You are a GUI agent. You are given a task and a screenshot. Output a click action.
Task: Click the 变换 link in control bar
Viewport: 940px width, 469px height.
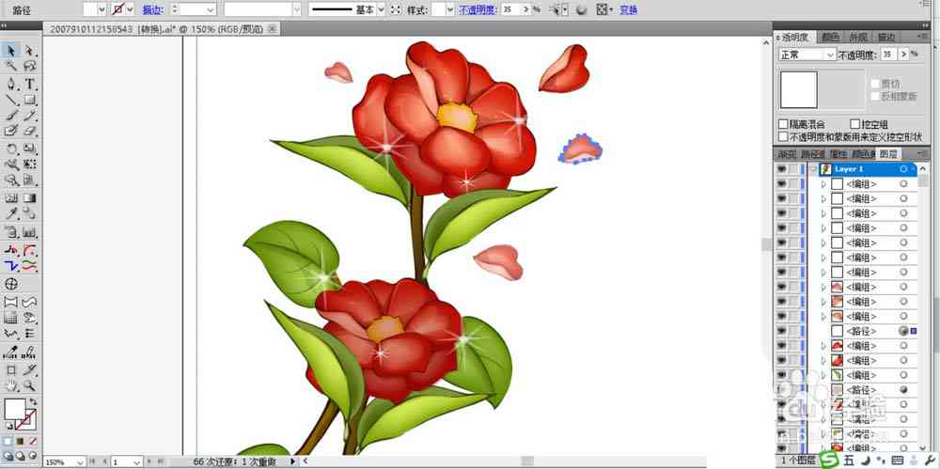click(628, 10)
